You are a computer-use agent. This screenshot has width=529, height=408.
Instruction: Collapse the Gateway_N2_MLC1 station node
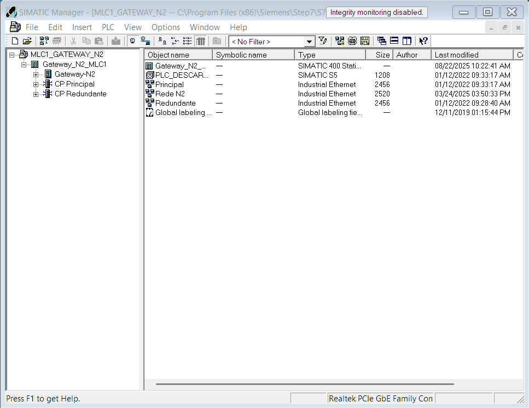[x=24, y=65]
